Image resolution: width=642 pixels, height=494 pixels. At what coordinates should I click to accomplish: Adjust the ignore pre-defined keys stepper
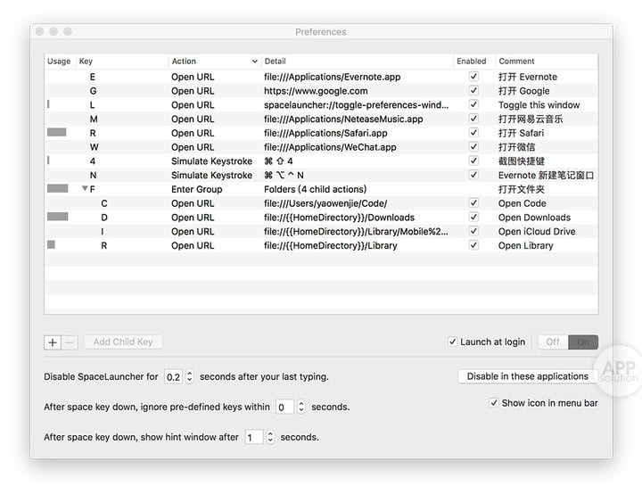pos(300,407)
